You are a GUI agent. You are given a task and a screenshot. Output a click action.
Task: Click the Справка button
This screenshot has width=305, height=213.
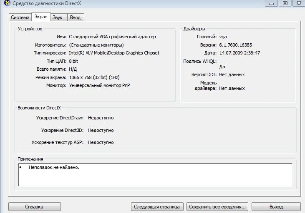[35, 207]
